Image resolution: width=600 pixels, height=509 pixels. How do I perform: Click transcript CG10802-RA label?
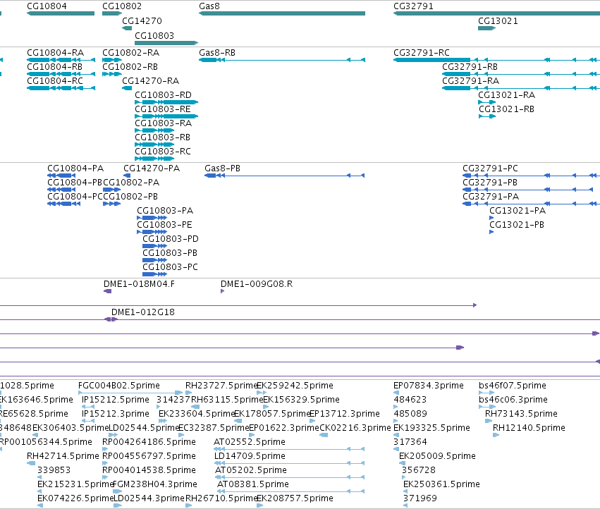(x=131, y=53)
